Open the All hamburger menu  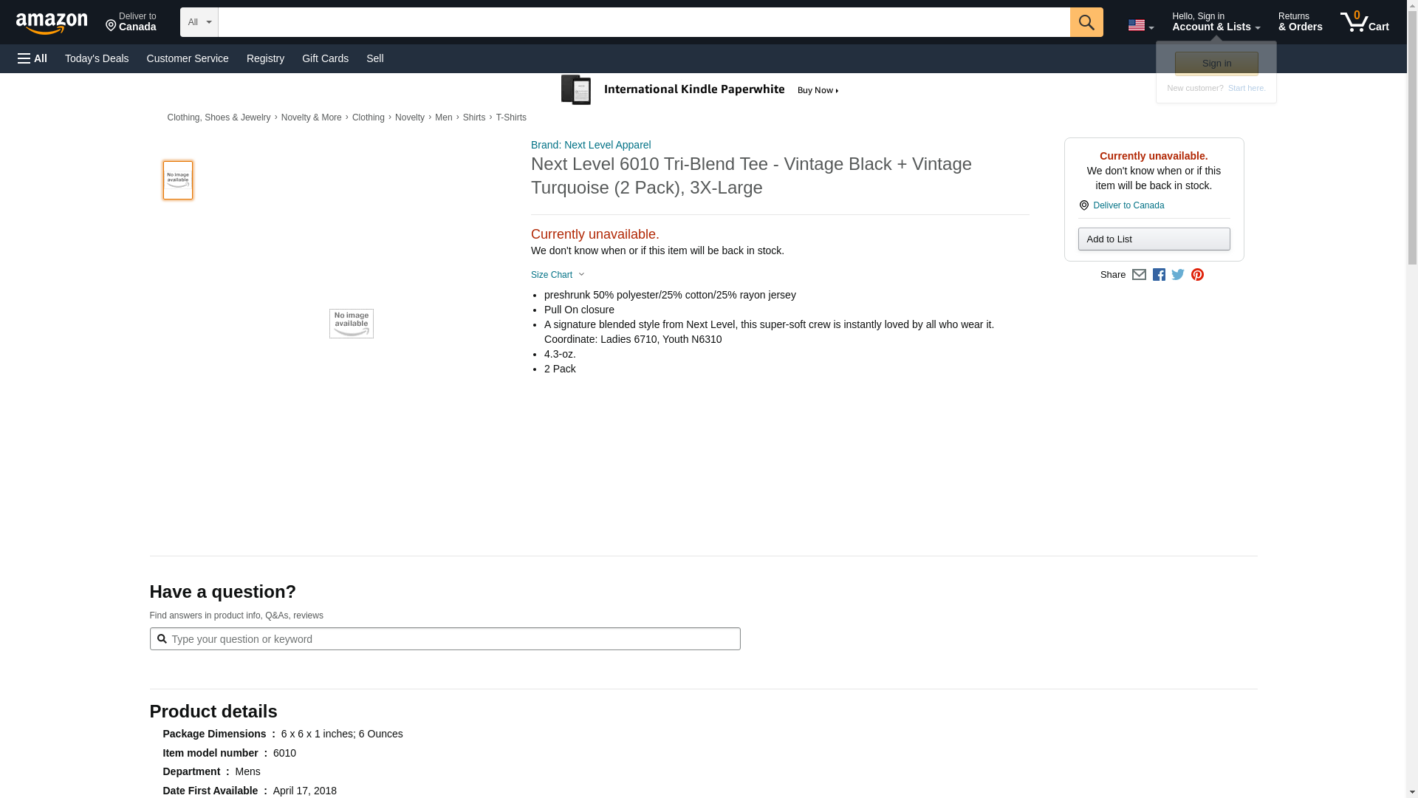pyautogui.click(x=32, y=58)
